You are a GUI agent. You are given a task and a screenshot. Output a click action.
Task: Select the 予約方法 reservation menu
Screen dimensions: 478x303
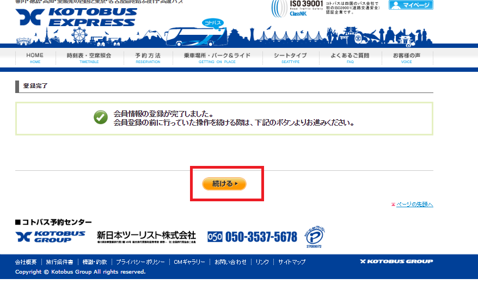click(148, 58)
